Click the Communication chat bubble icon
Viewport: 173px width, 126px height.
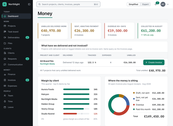point(5,65)
